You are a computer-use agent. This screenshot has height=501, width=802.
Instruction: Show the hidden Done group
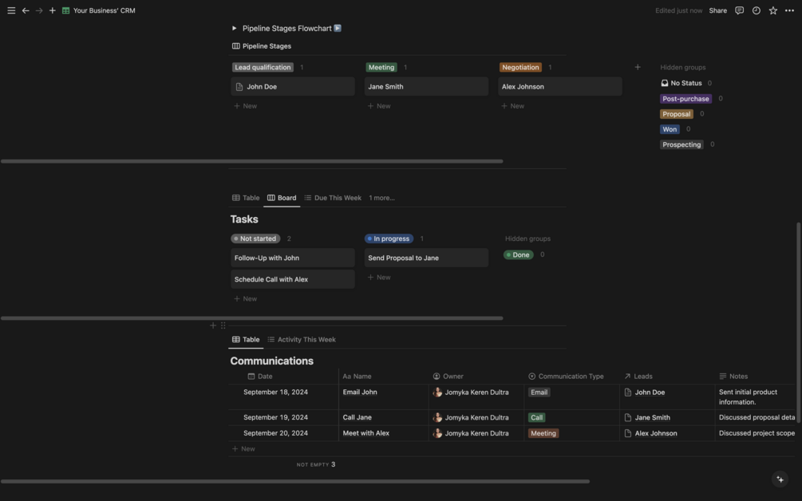[519, 254]
